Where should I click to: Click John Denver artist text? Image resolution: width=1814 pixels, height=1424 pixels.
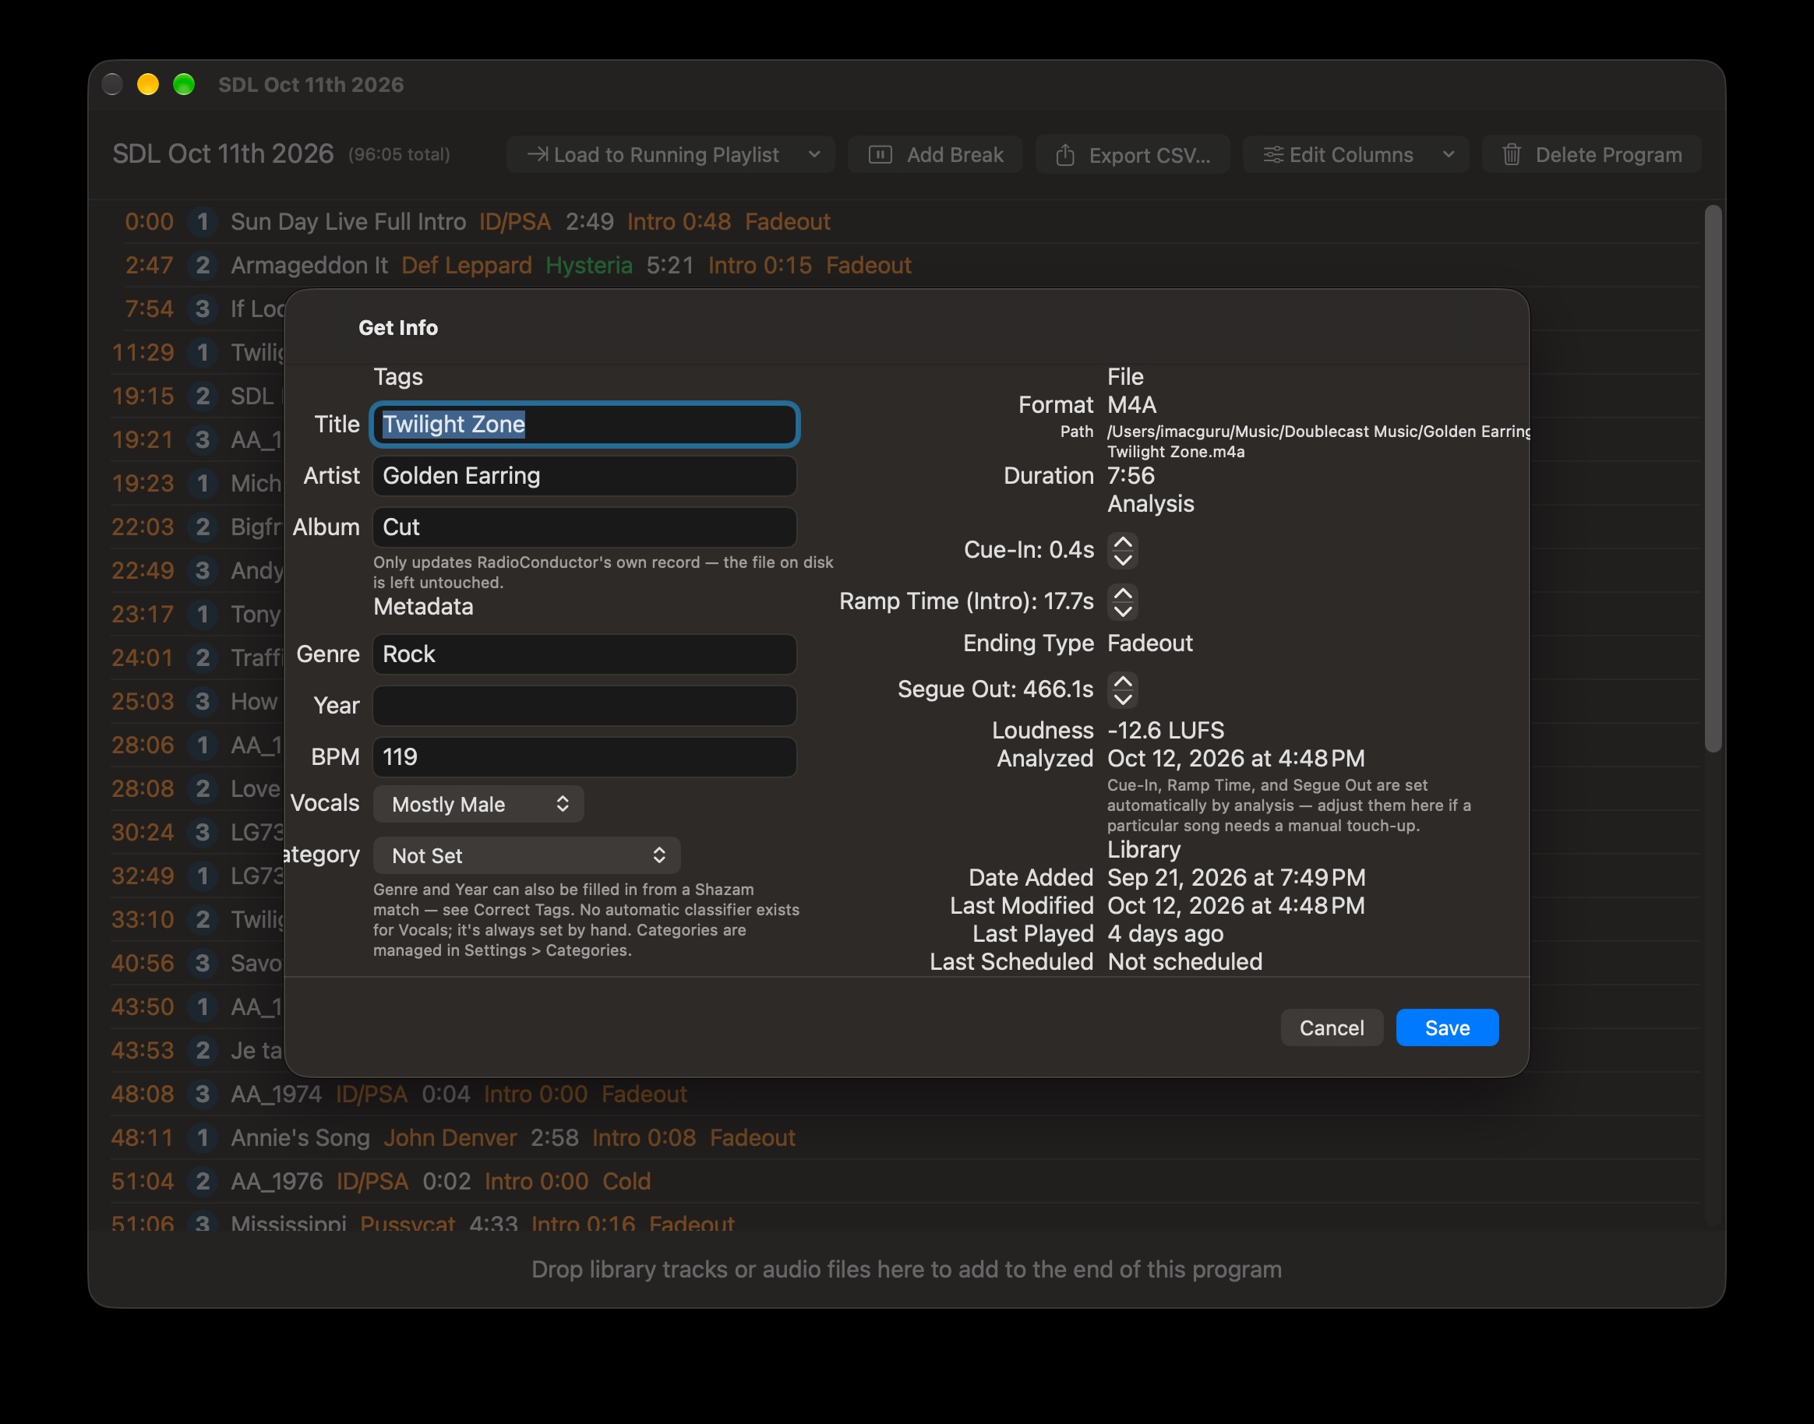pyautogui.click(x=450, y=1137)
